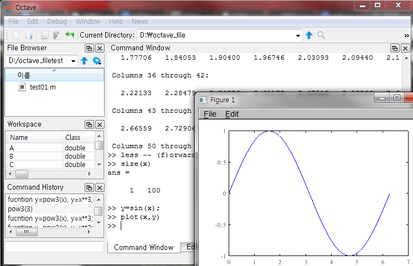Click the New file toolbar icon

pyautogui.click(x=16, y=35)
